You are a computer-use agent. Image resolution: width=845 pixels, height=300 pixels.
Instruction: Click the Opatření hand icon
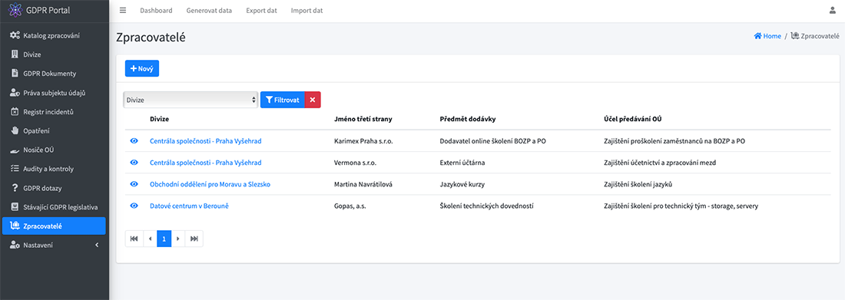tap(15, 130)
